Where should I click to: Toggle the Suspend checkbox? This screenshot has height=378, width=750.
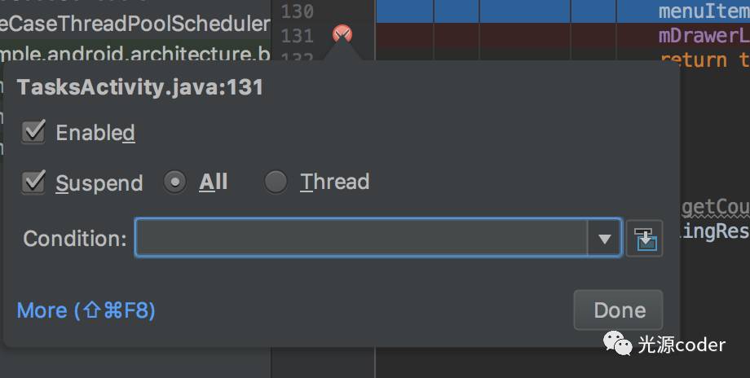coord(33,182)
